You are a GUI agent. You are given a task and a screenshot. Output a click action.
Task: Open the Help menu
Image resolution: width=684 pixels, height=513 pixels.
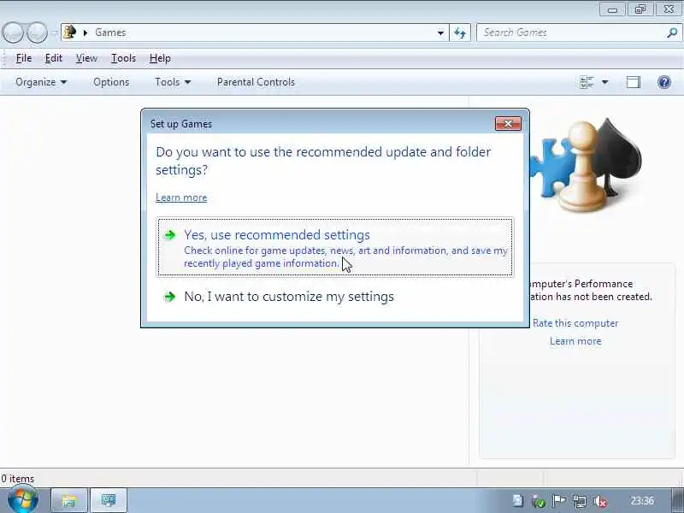160,58
